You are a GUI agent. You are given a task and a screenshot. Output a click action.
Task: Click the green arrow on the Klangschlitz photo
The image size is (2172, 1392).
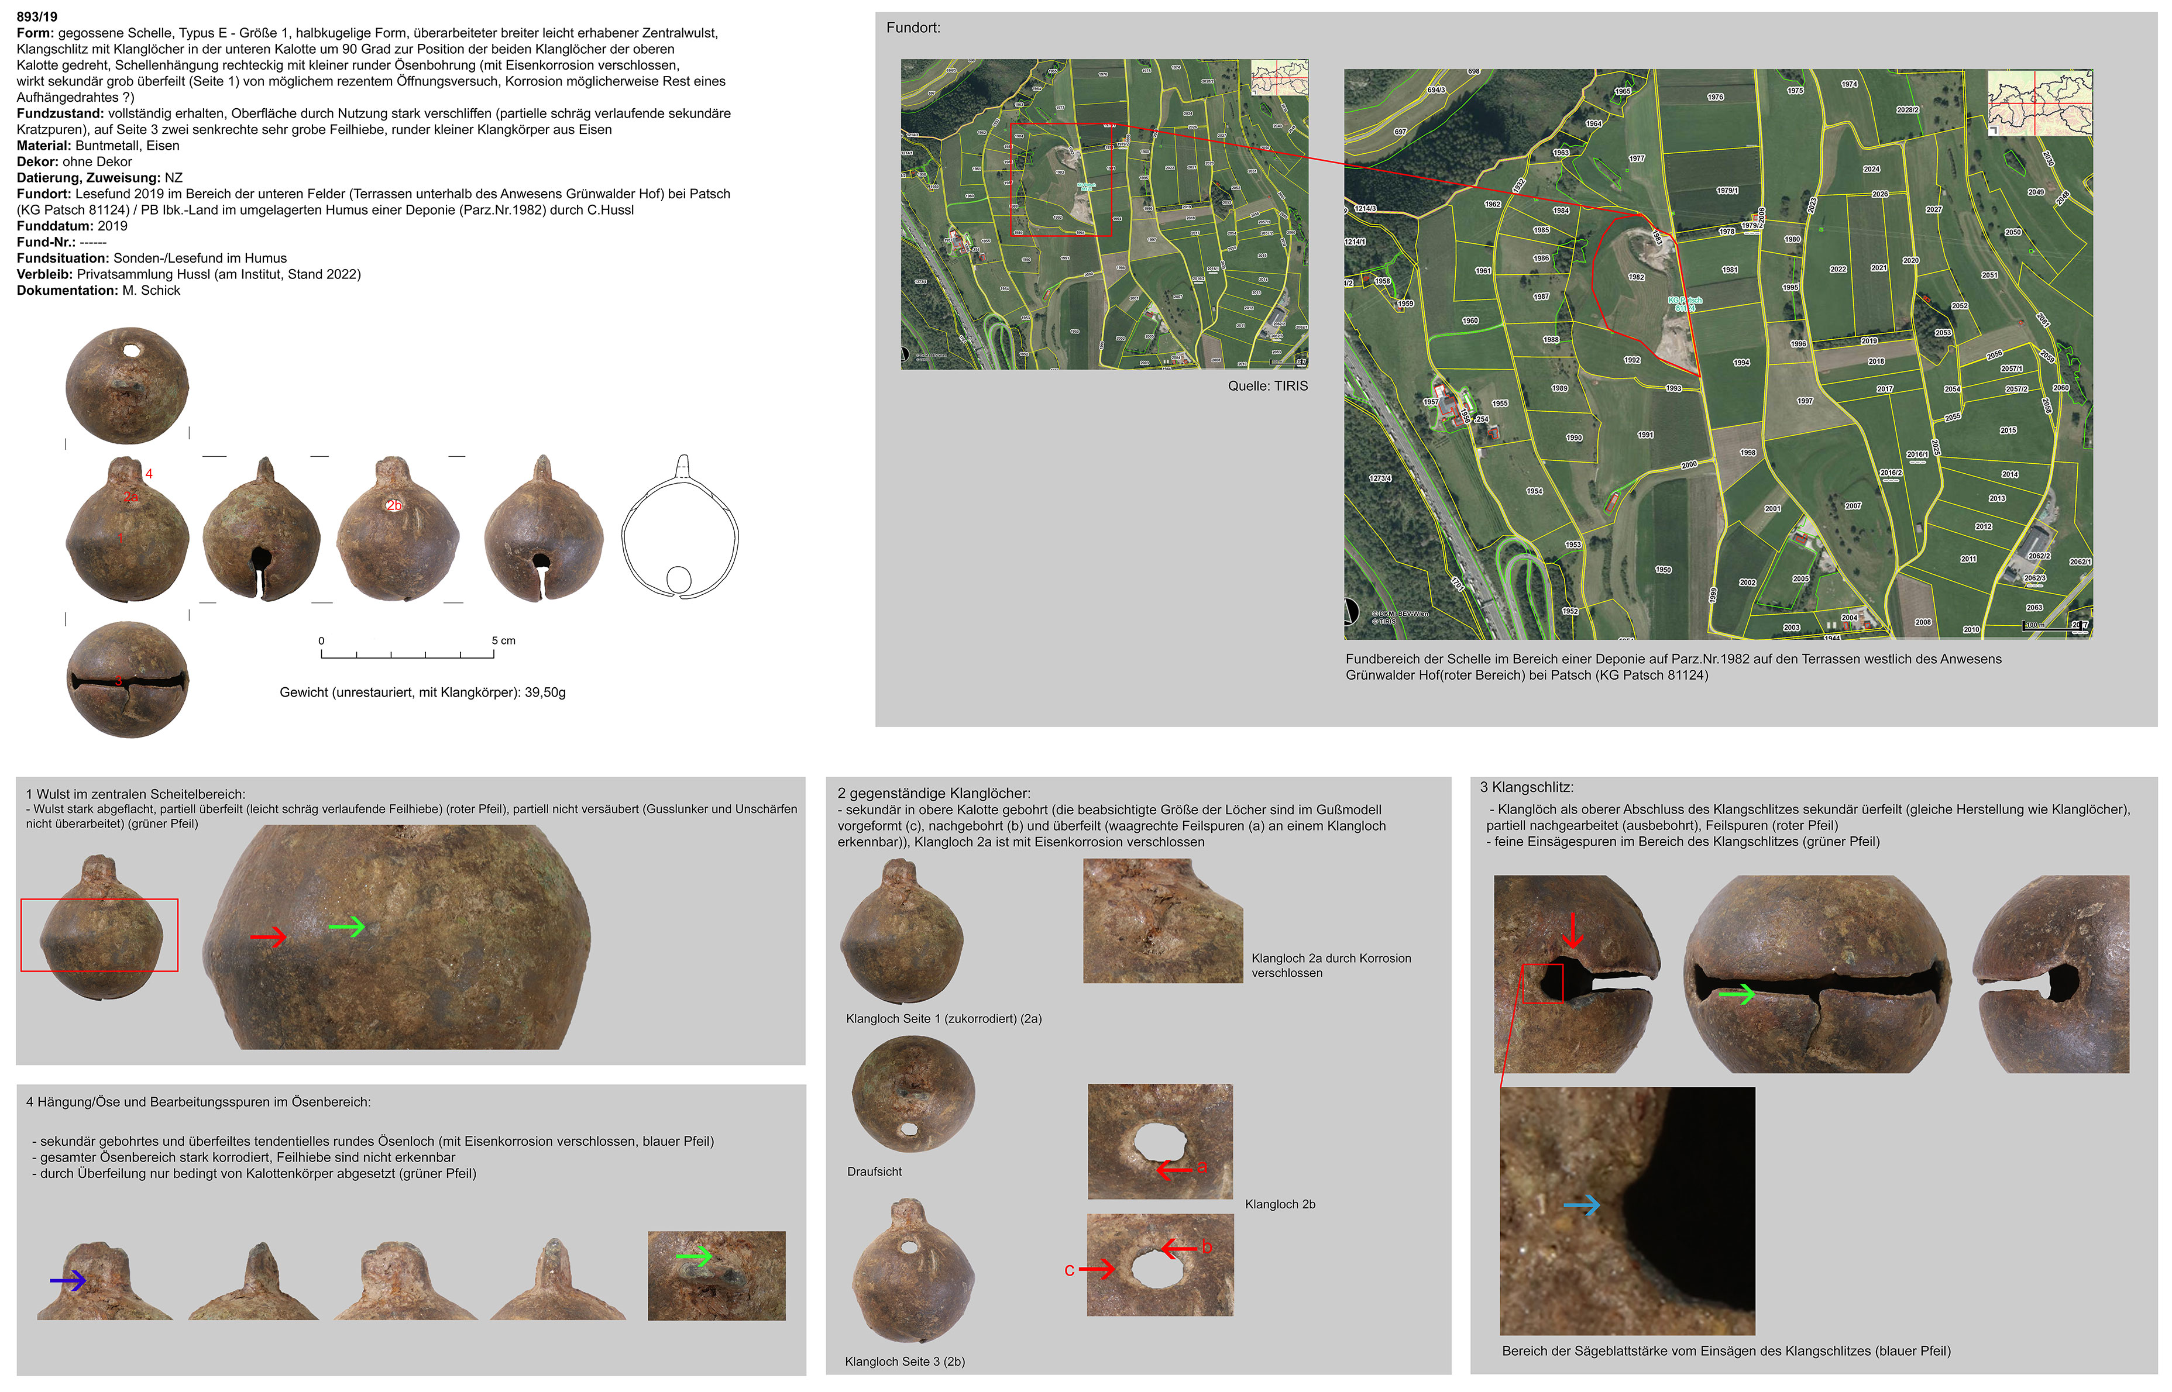pyautogui.click(x=1736, y=994)
